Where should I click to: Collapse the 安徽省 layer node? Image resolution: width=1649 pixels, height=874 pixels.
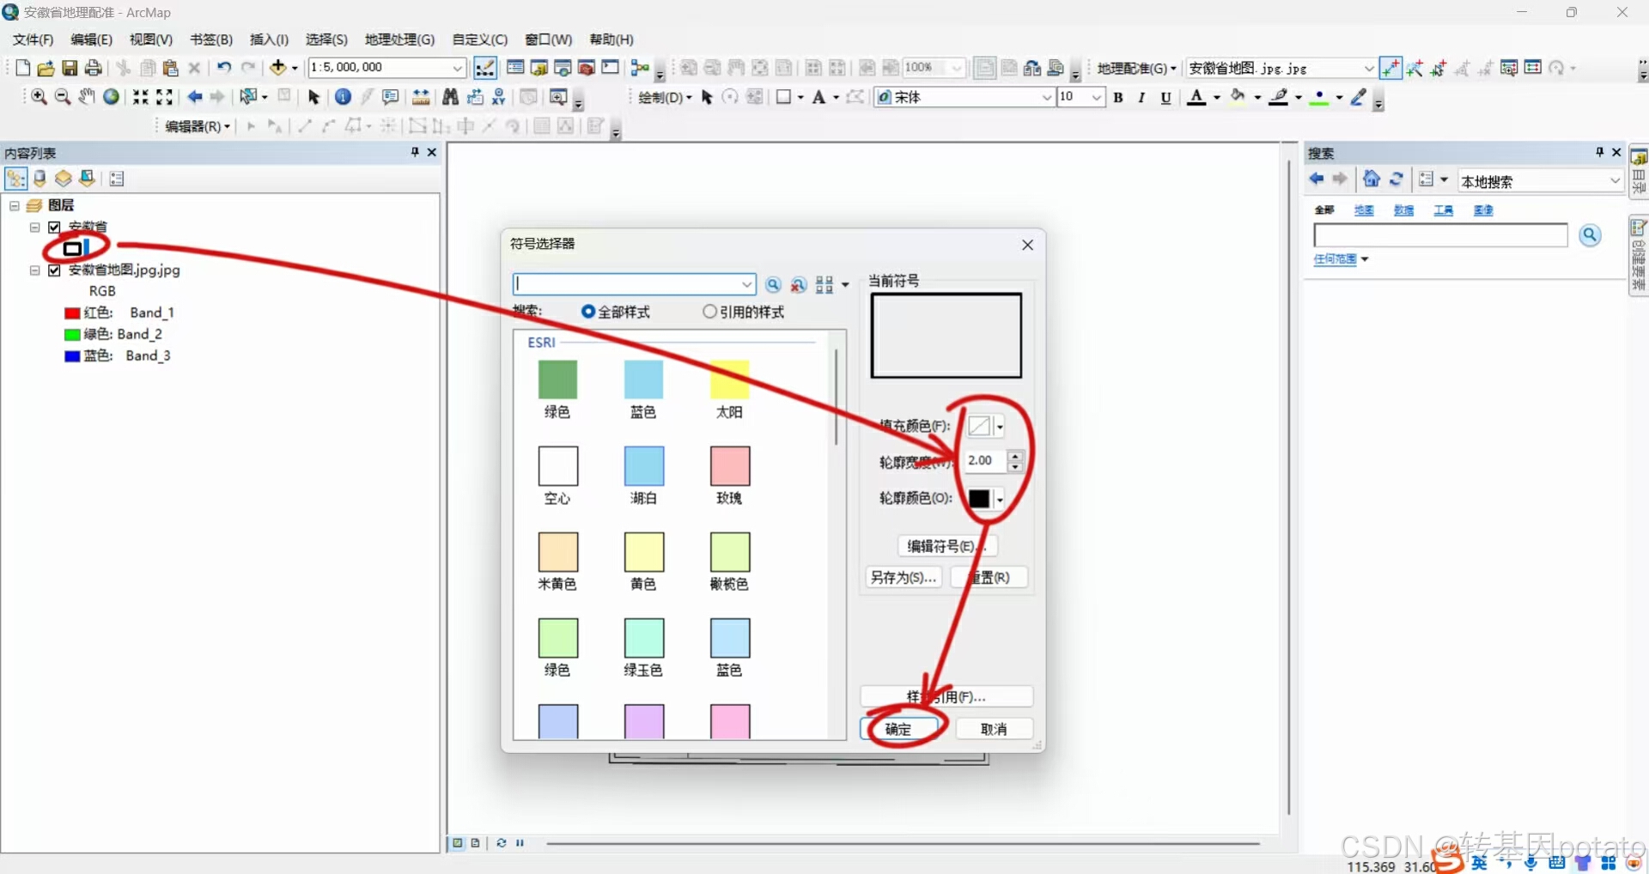(x=35, y=228)
